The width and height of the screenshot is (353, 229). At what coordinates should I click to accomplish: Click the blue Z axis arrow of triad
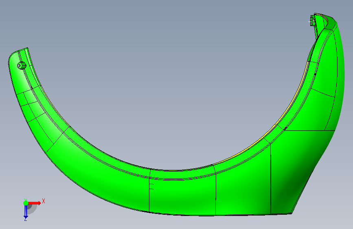coord(26,212)
